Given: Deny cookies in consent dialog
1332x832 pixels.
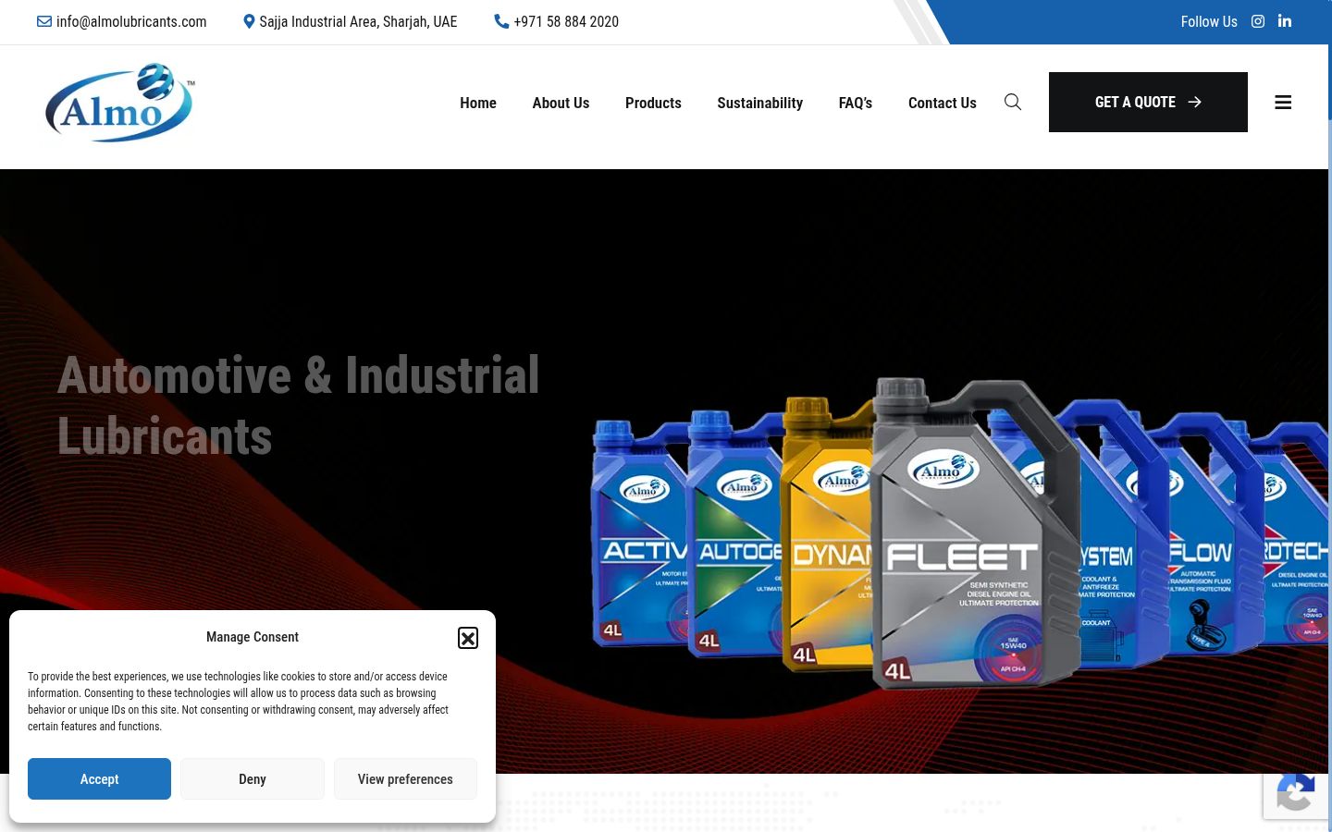Looking at the screenshot, I should [253, 778].
